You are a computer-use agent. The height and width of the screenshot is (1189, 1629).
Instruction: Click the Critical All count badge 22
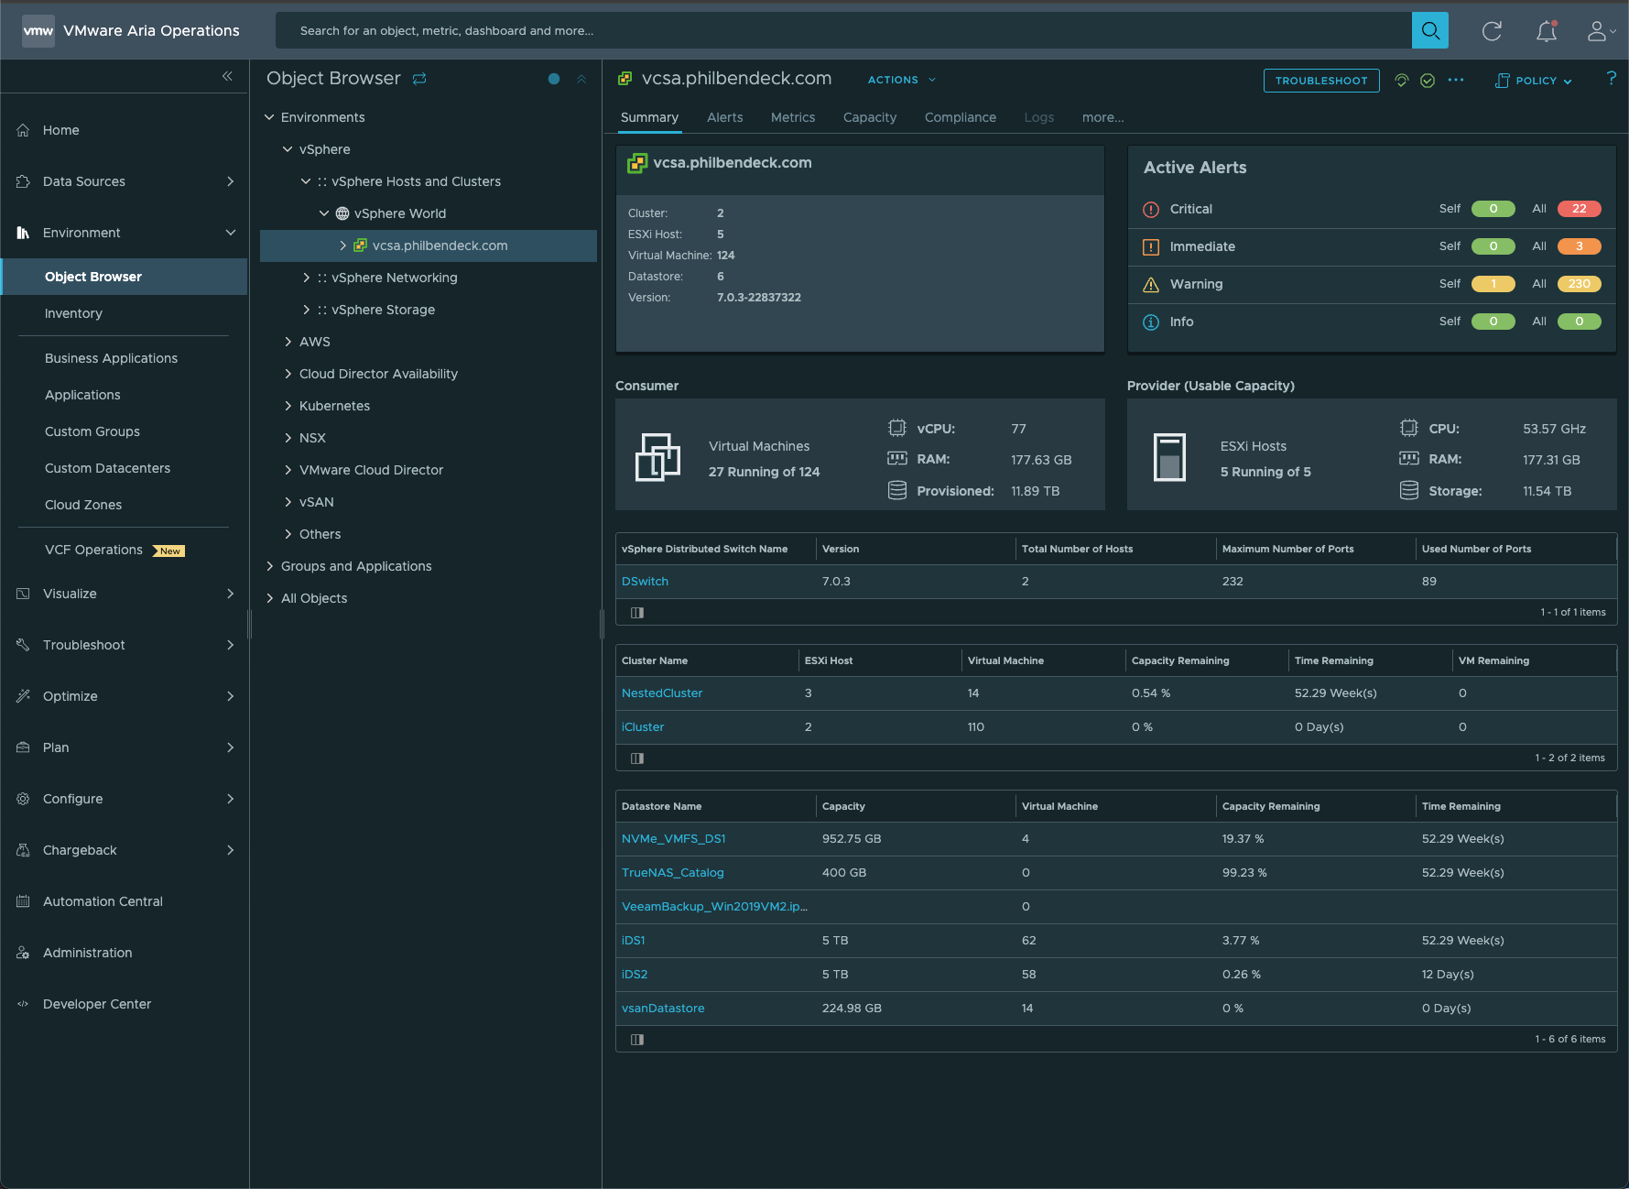click(x=1579, y=209)
